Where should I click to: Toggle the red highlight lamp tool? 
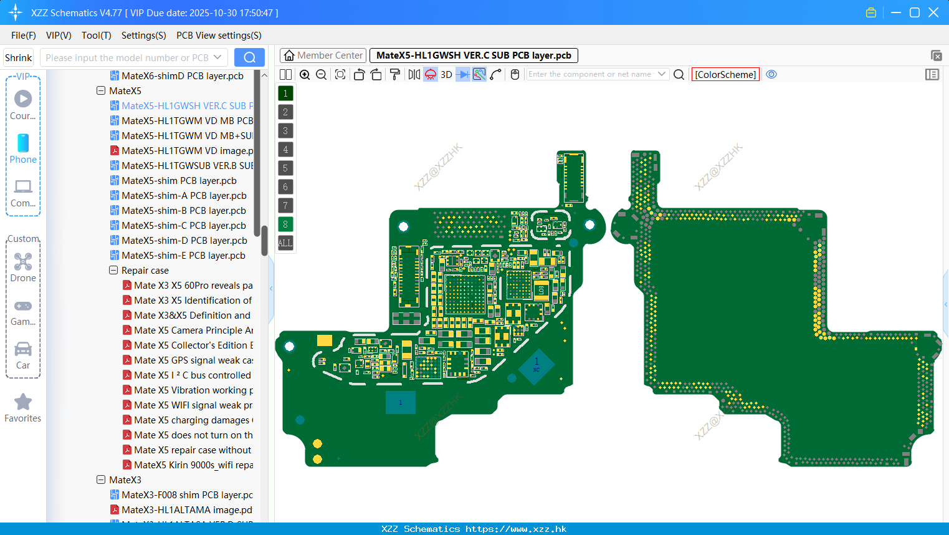(431, 74)
